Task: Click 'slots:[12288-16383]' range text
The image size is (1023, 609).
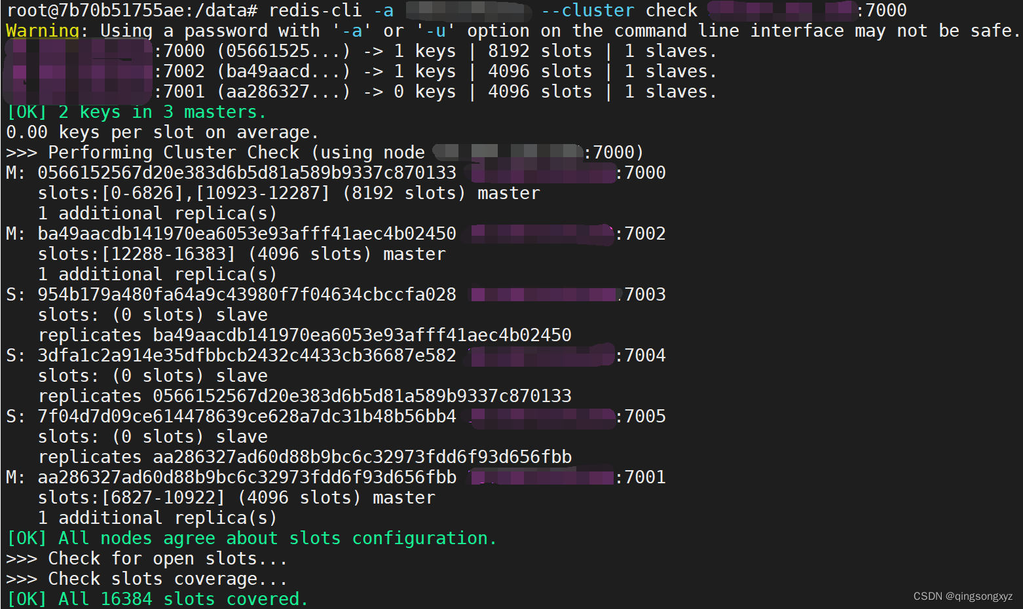Action: coord(136,254)
